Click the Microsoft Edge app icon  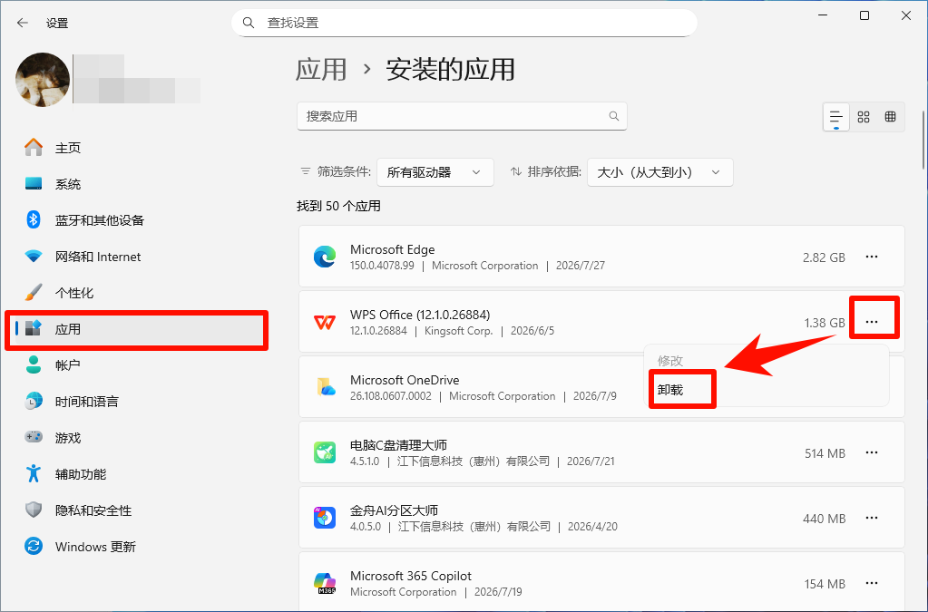click(x=325, y=257)
